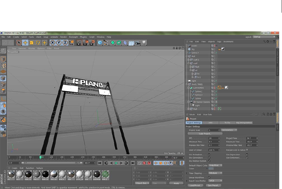
Task: Toggle the Use Deformers checkbox
Action: coord(247,157)
